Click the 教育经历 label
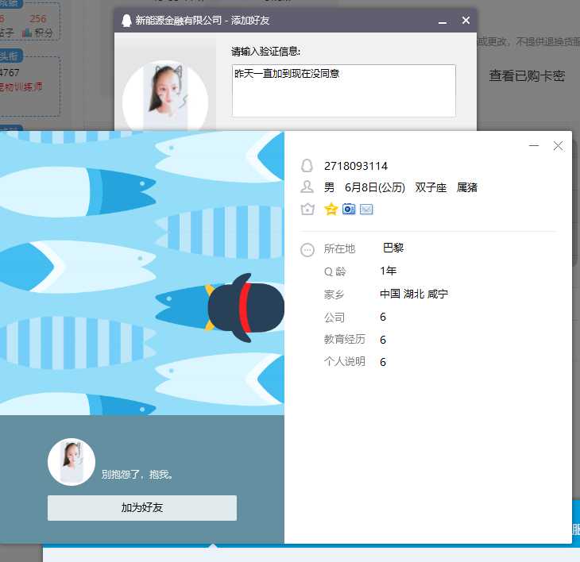580x562 pixels. coord(345,339)
